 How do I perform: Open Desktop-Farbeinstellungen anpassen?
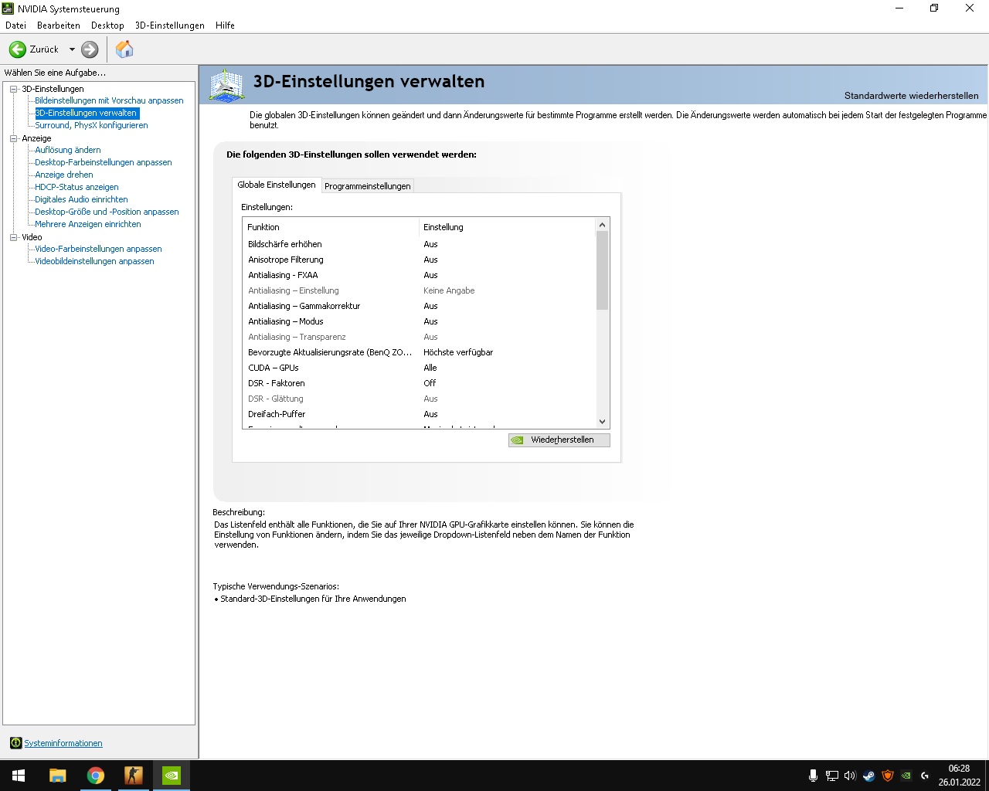[x=103, y=162]
